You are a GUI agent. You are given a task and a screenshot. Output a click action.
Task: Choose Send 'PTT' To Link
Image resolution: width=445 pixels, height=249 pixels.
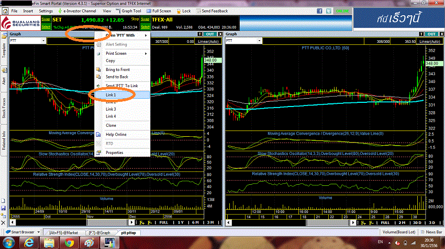(x=123, y=86)
